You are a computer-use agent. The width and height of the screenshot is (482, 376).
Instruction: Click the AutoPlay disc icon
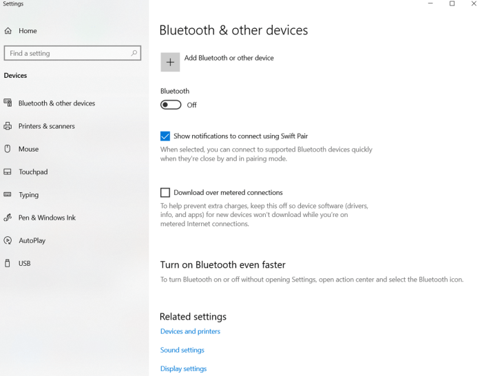(x=8, y=240)
